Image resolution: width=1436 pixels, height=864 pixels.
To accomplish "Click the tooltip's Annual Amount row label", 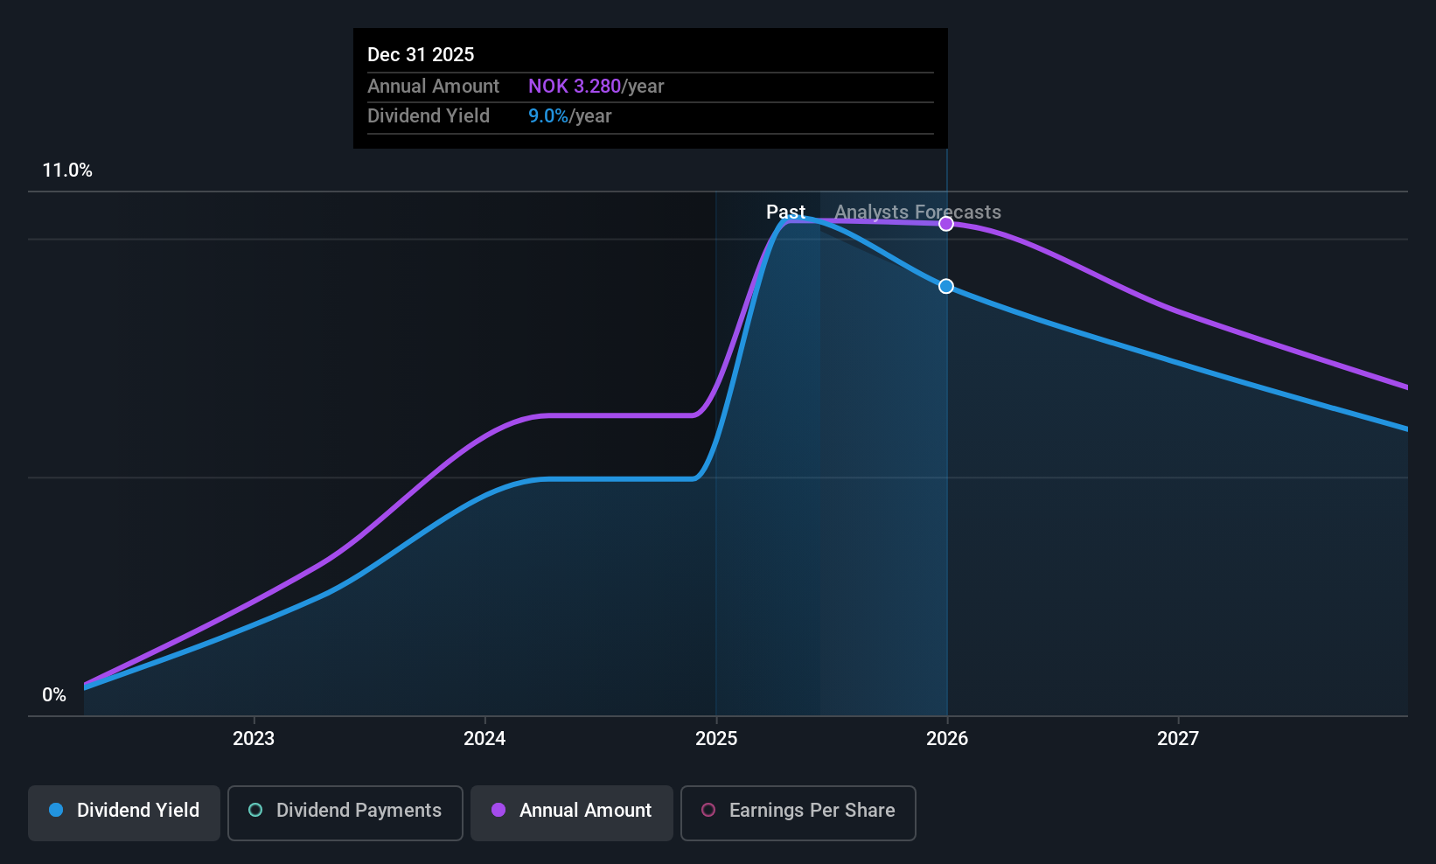I will 433,87.
